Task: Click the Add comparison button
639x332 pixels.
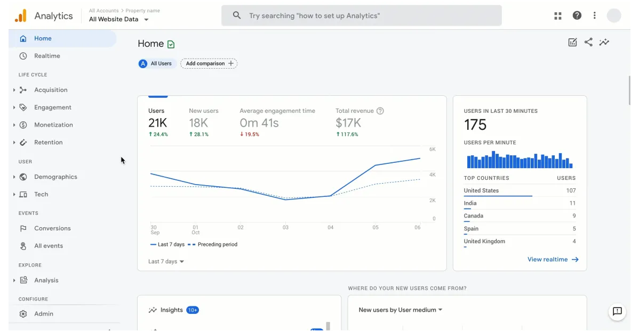Action: [x=209, y=63]
